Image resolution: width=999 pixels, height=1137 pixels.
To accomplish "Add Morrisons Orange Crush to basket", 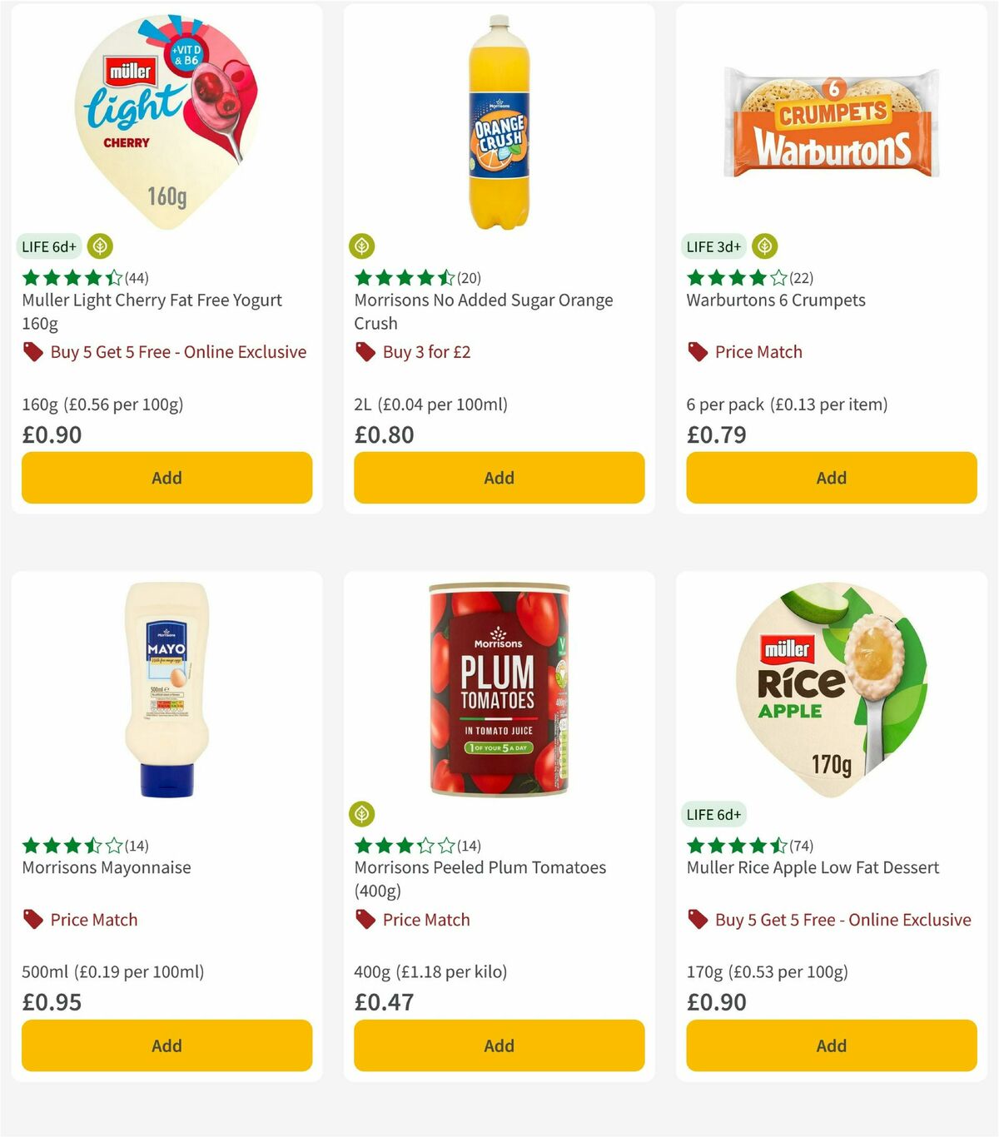I will (498, 478).
